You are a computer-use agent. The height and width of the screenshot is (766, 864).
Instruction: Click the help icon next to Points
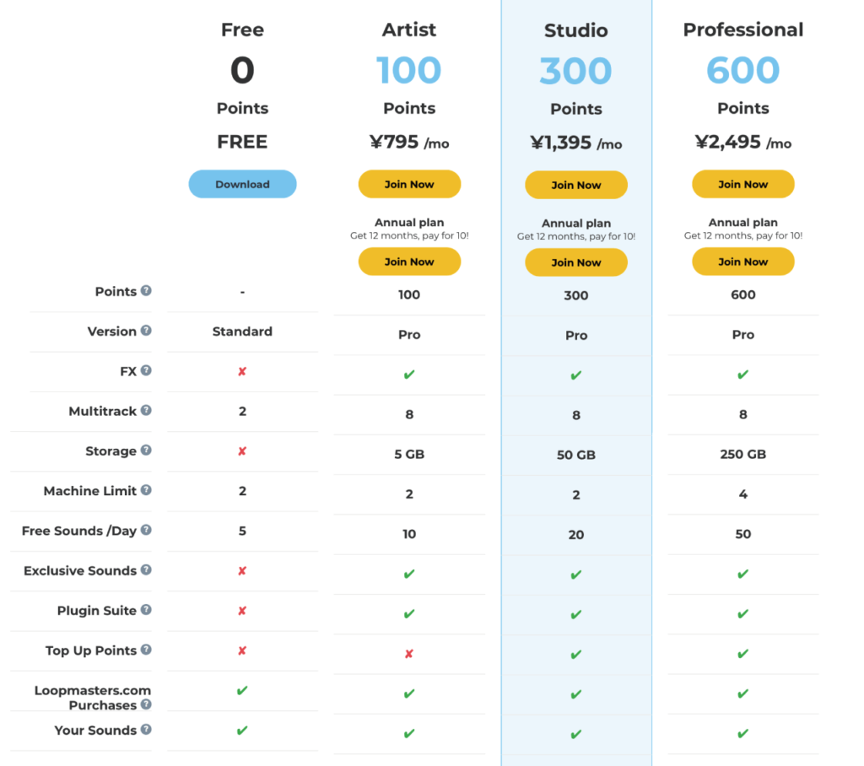click(146, 290)
